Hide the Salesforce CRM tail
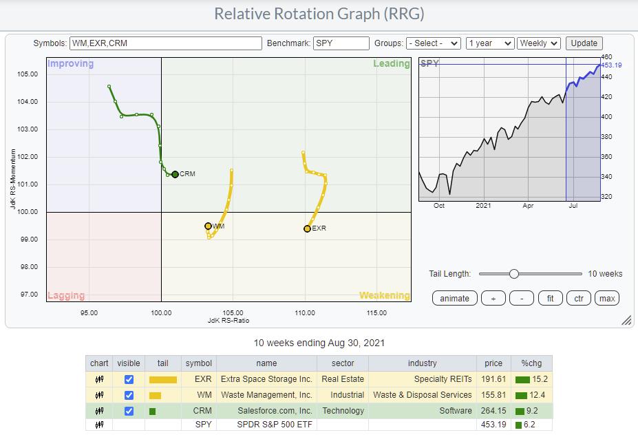 pyautogui.click(x=129, y=411)
